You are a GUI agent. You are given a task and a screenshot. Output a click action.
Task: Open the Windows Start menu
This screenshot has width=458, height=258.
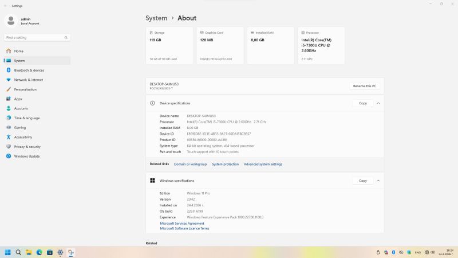(8, 252)
